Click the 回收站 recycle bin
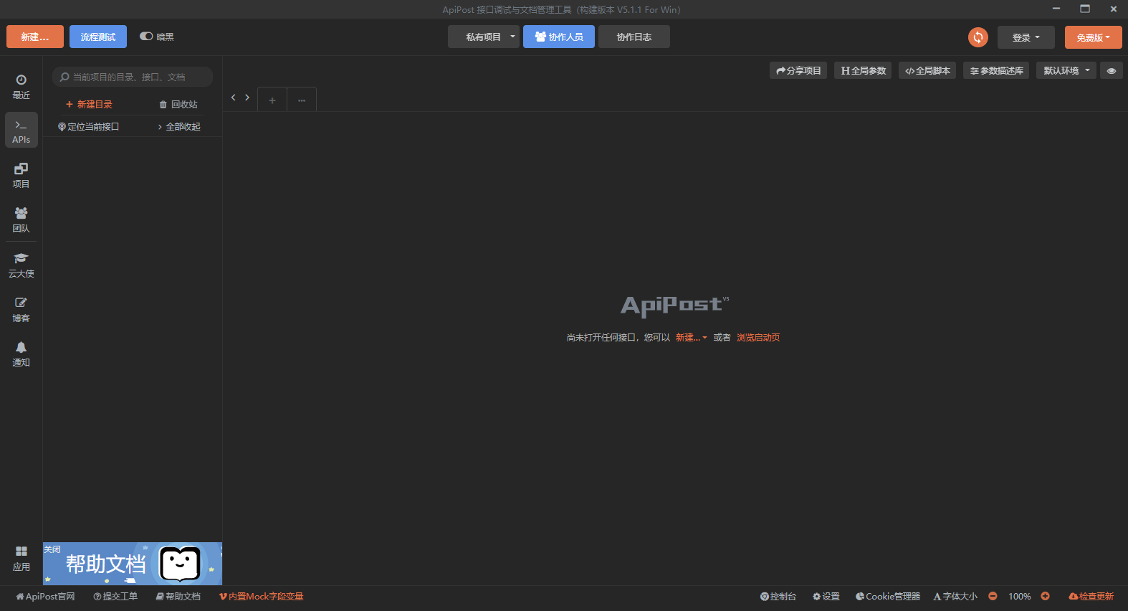The image size is (1128, 611). point(178,105)
